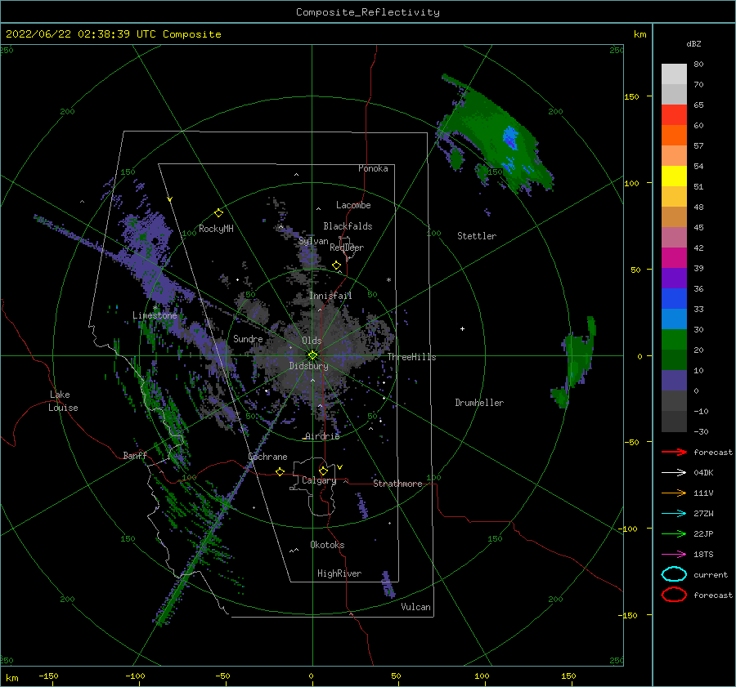Image resolution: width=736 pixels, height=687 pixels.
Task: Click the Innisfail label
Action: (330, 296)
